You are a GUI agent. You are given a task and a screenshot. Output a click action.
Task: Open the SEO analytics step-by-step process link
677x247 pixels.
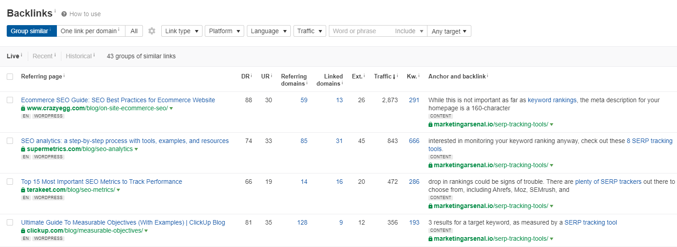point(125,141)
